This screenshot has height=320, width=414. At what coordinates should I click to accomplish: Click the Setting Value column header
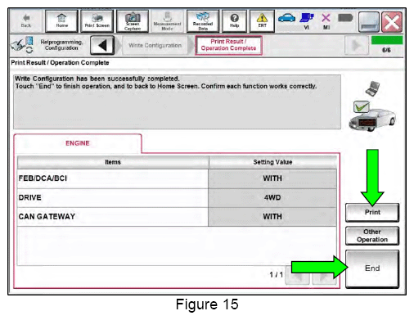(272, 162)
